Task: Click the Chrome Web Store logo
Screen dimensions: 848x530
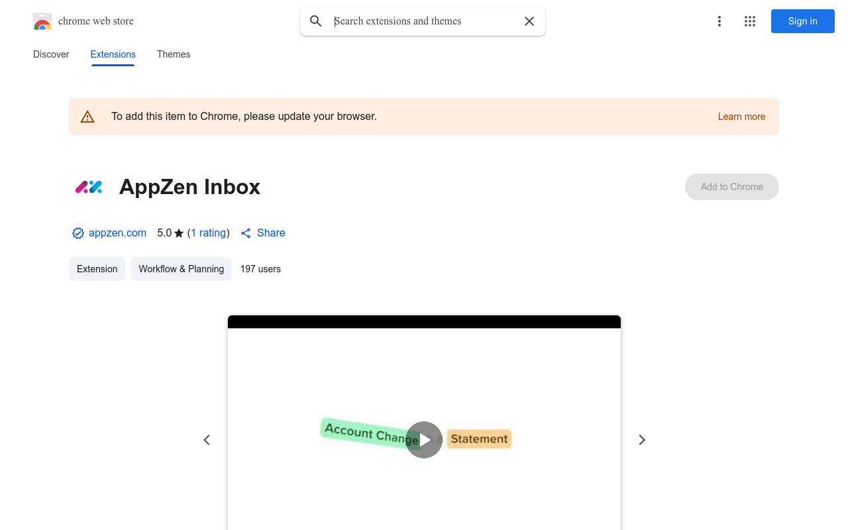Action: (x=42, y=21)
